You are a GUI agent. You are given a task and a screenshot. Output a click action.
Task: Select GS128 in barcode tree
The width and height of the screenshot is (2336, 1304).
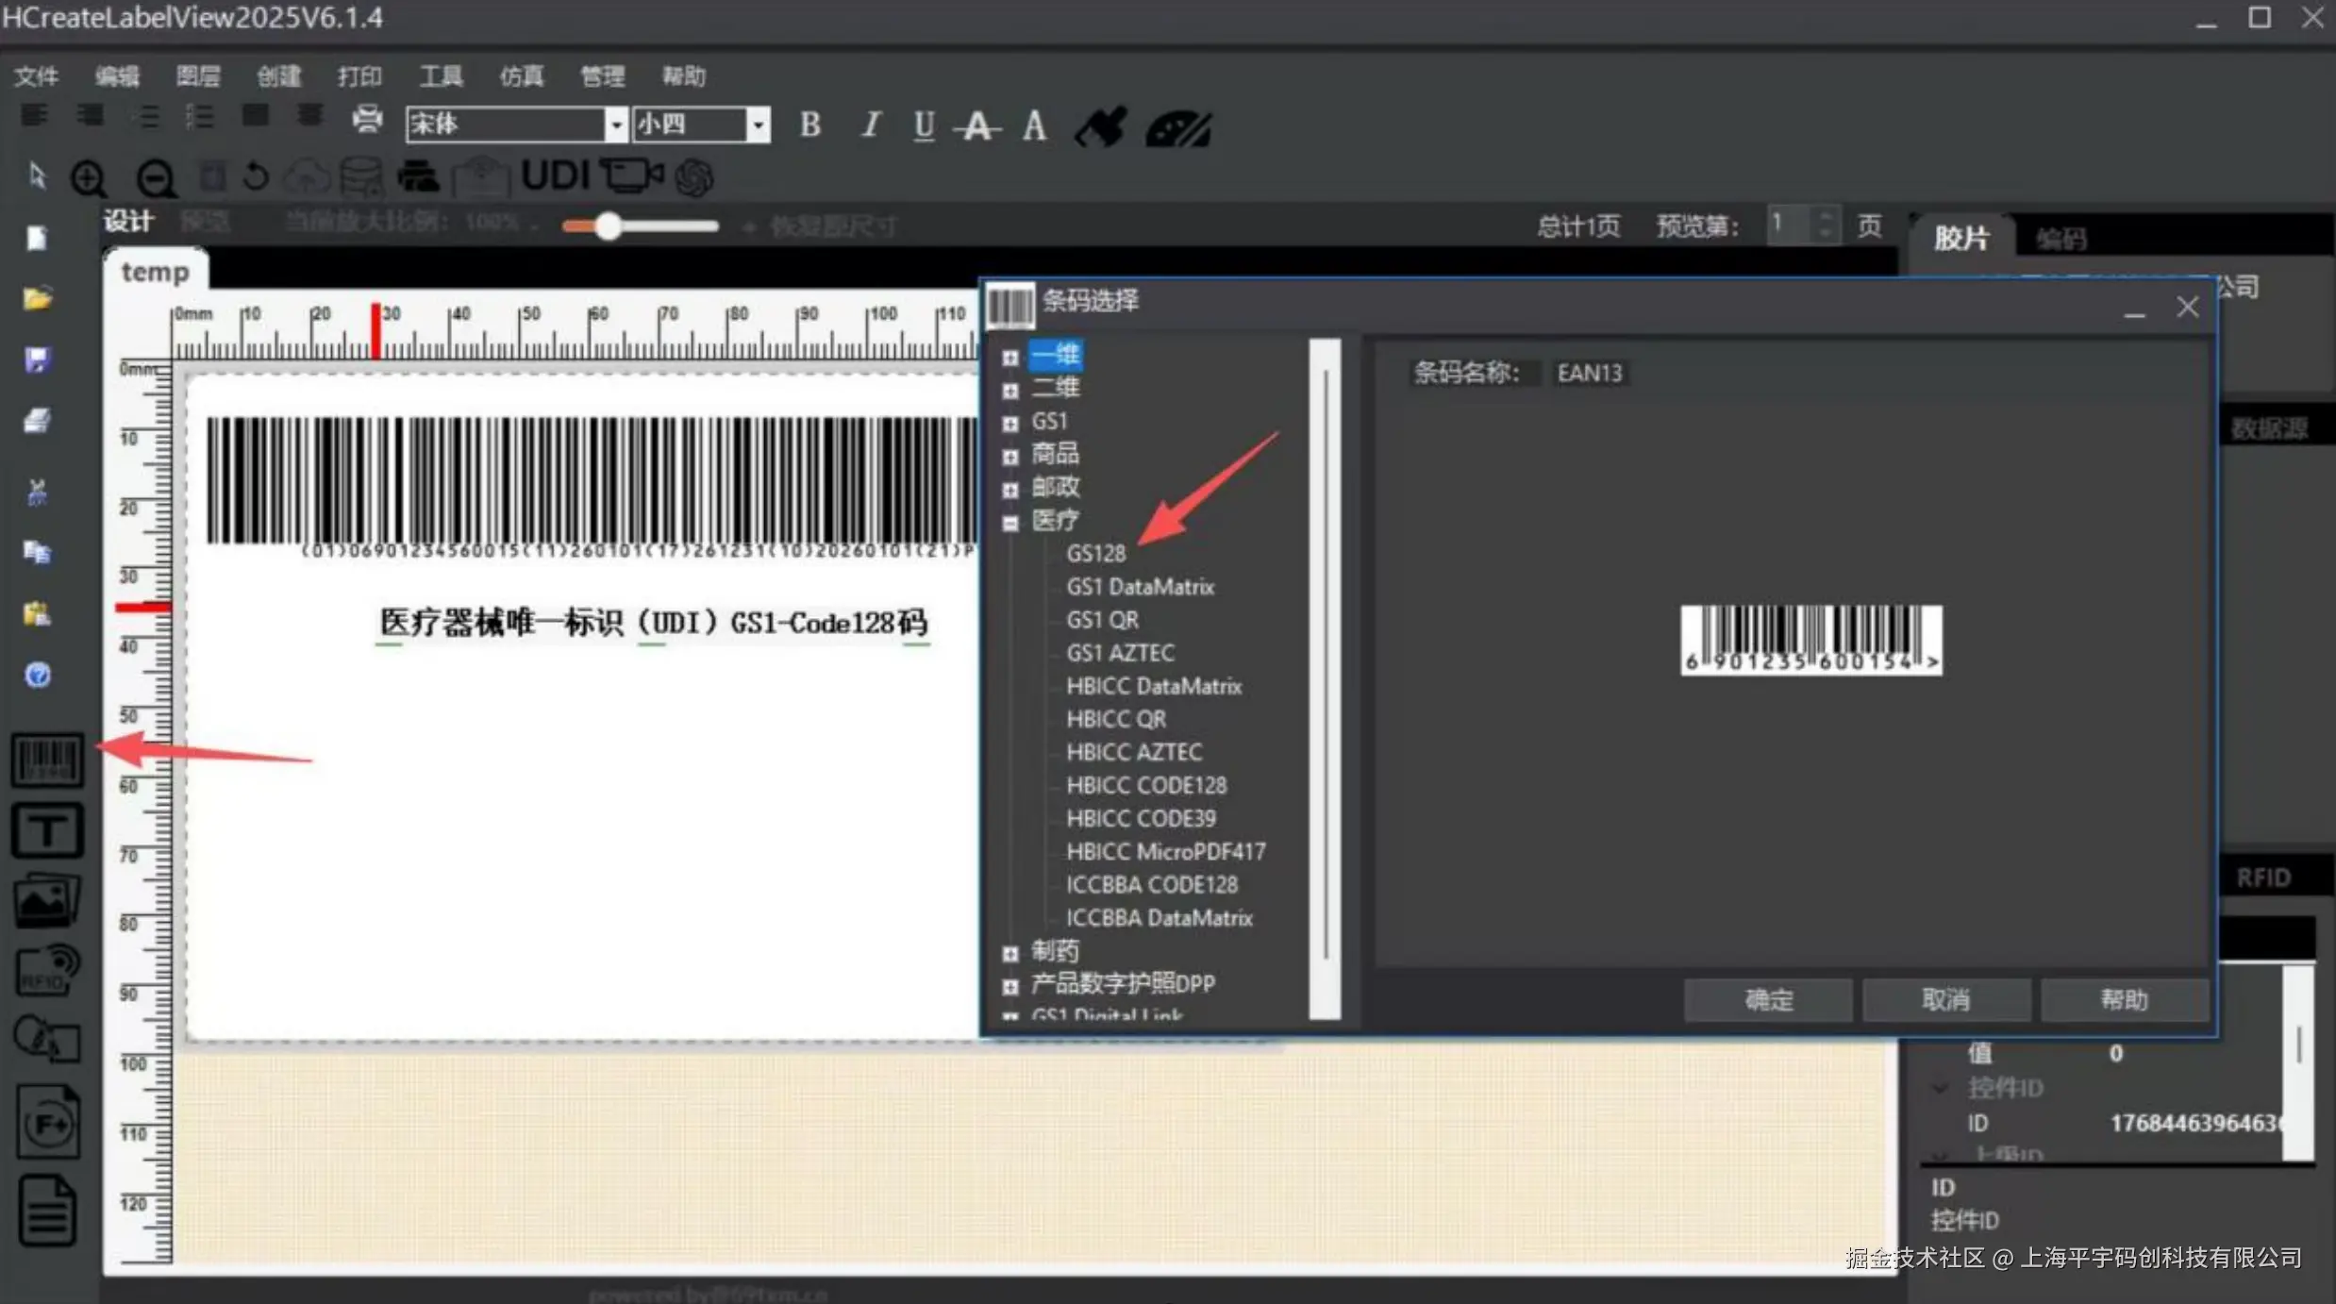coord(1095,554)
